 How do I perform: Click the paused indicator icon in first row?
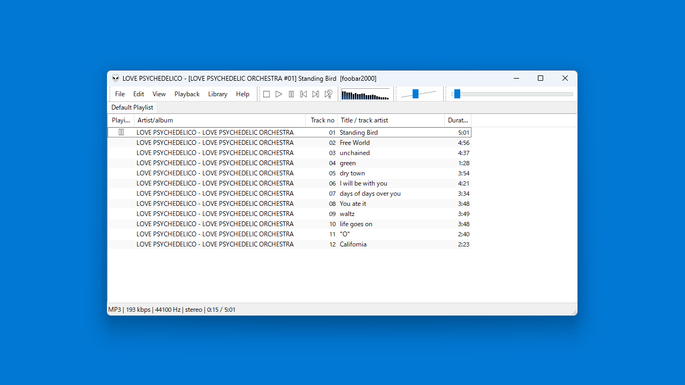(x=121, y=132)
